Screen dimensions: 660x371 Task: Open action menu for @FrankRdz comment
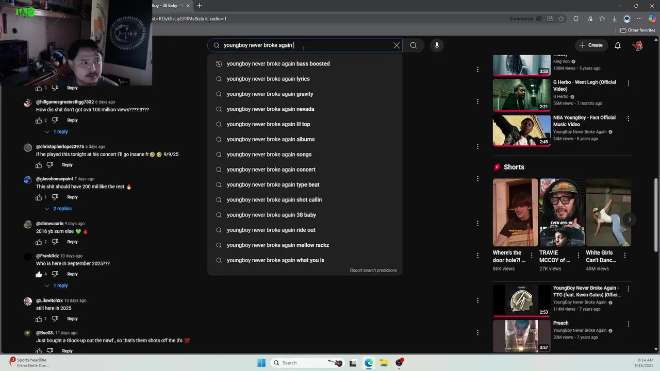[477, 256]
